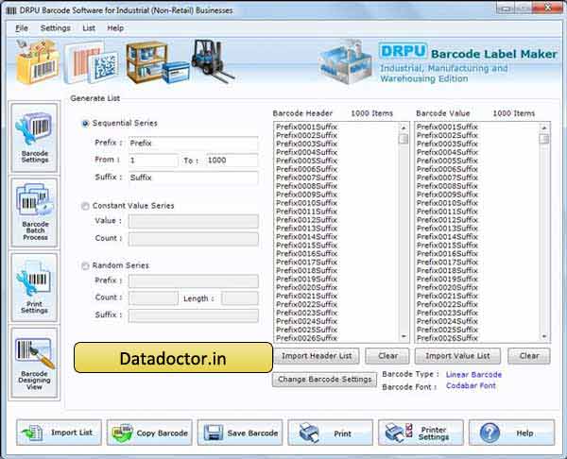Click Codabar Font link

click(x=471, y=385)
